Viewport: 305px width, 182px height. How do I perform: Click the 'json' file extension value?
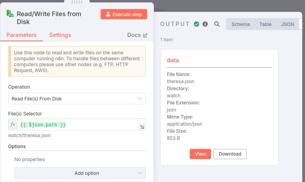click(x=171, y=110)
